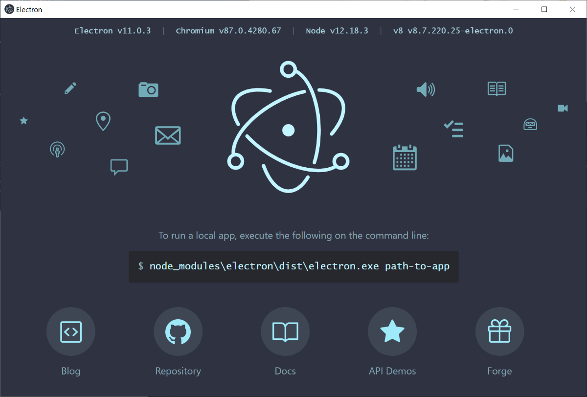Open the Blog code-bracket icon
This screenshot has height=397, width=587.
coord(70,331)
